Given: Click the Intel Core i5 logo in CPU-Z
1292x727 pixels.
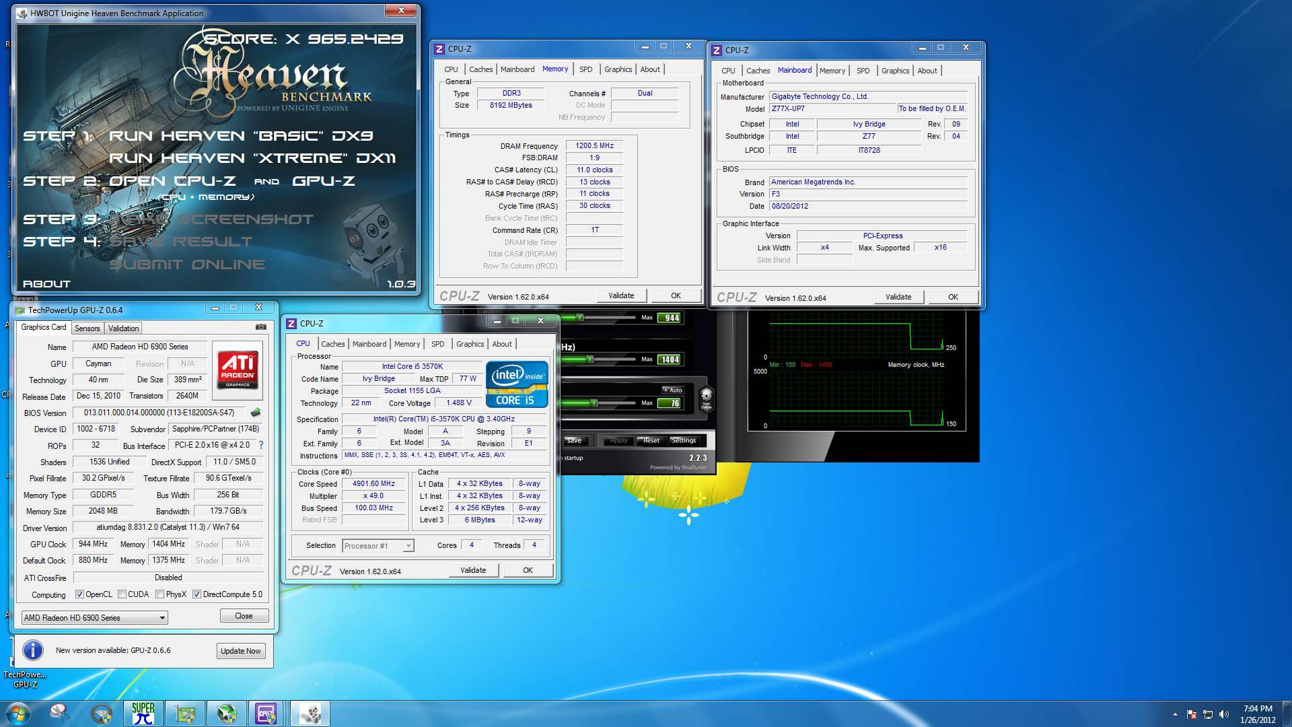Looking at the screenshot, I should pyautogui.click(x=516, y=384).
